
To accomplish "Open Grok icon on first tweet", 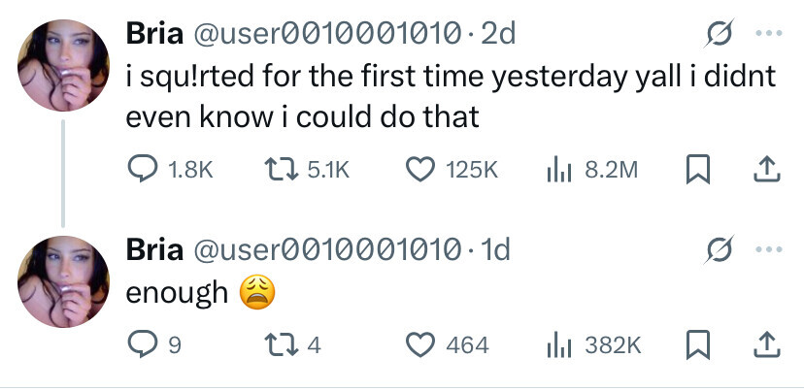I will pos(720,35).
